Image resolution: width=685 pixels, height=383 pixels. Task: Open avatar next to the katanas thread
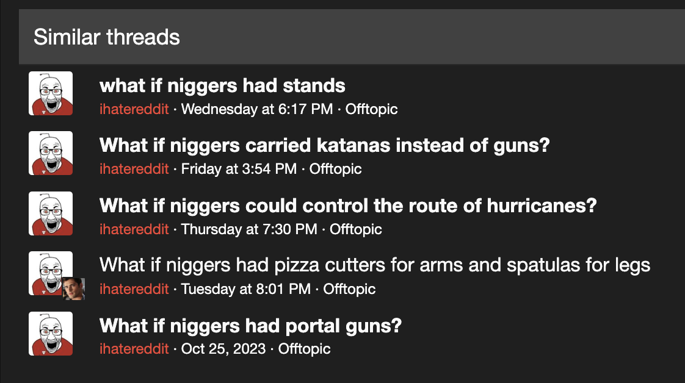click(51, 153)
